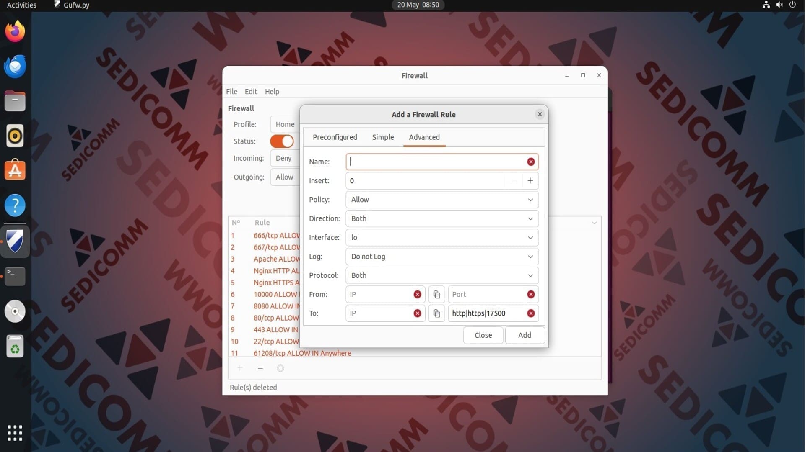Expand the Policy dropdown

[x=442, y=200]
